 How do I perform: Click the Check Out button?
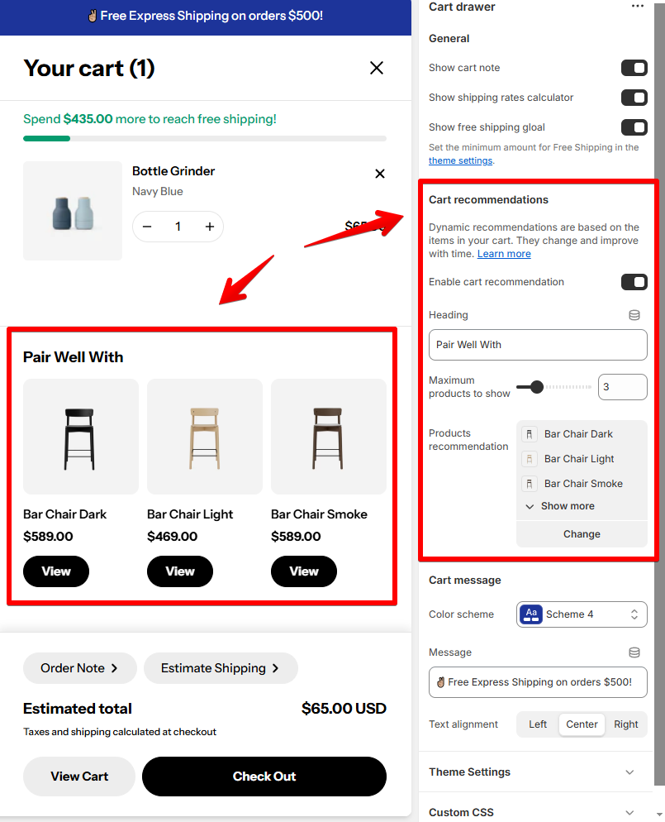pyautogui.click(x=264, y=777)
